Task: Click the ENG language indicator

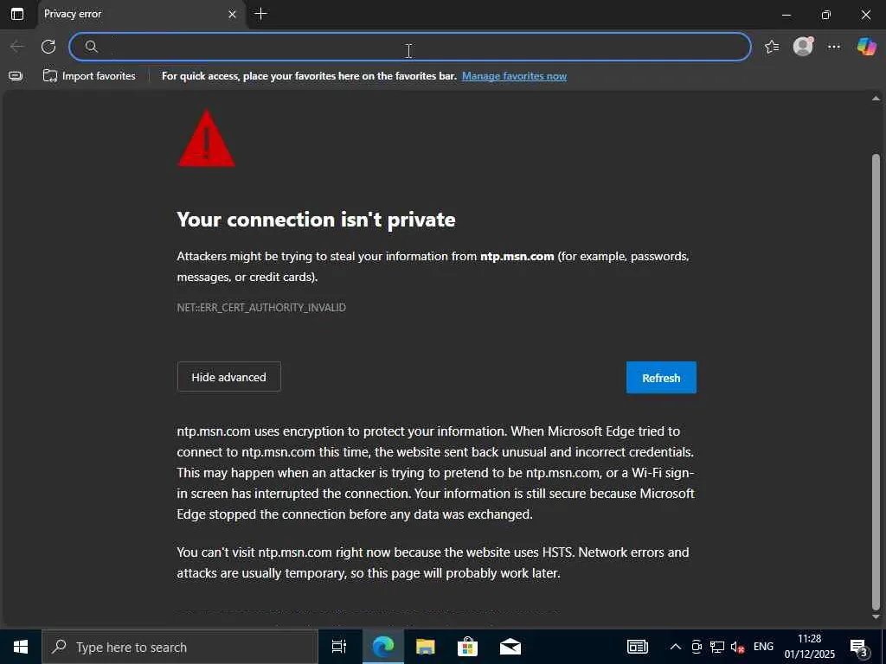Action: coord(763,647)
